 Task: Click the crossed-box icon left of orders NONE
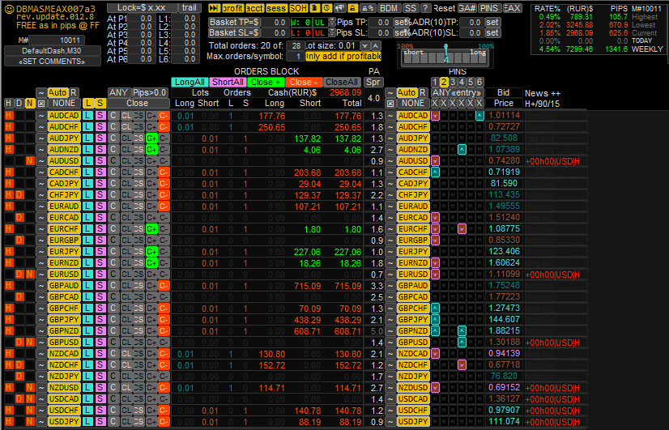[41, 103]
